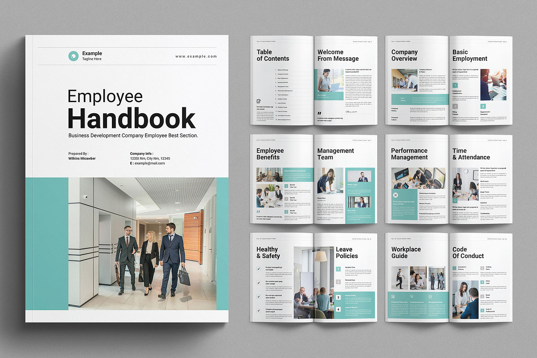This screenshot has width=537, height=358.
Task: Click teal numbered square 3 near Requirements Document
Action: [x=483, y=106]
